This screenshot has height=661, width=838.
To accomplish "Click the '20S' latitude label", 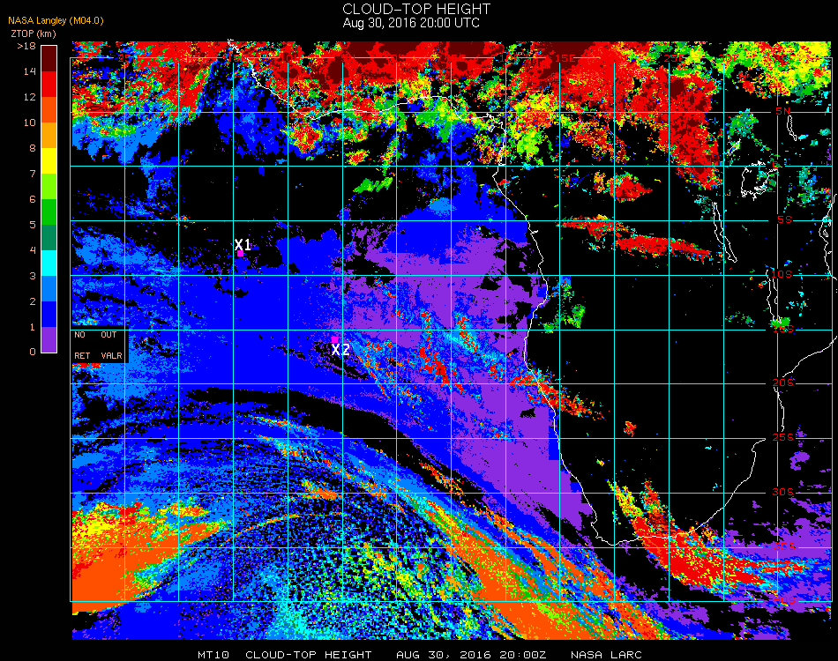I will coord(783,383).
